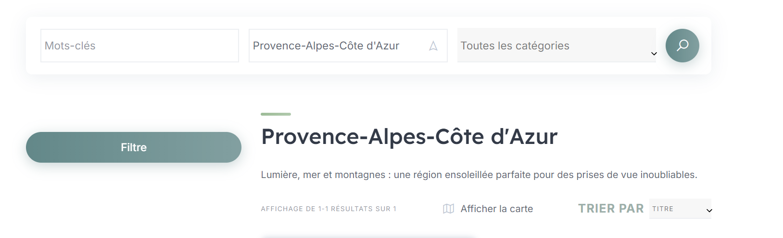Screen dimensions: 783x238
Task: Click the magnifying glass search button
Action: click(682, 46)
